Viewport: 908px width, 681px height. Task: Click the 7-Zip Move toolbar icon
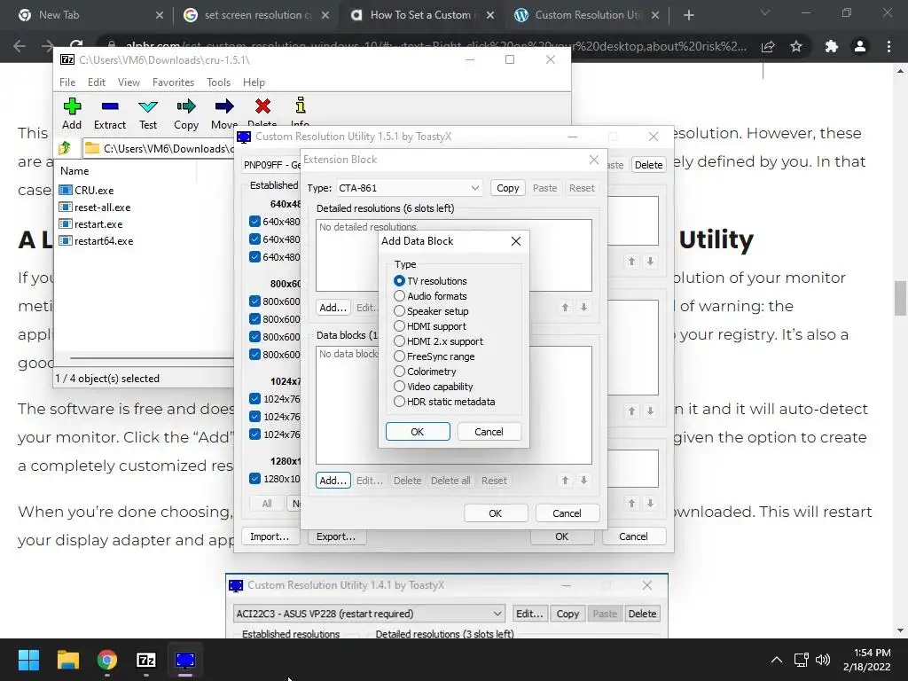pyautogui.click(x=224, y=113)
